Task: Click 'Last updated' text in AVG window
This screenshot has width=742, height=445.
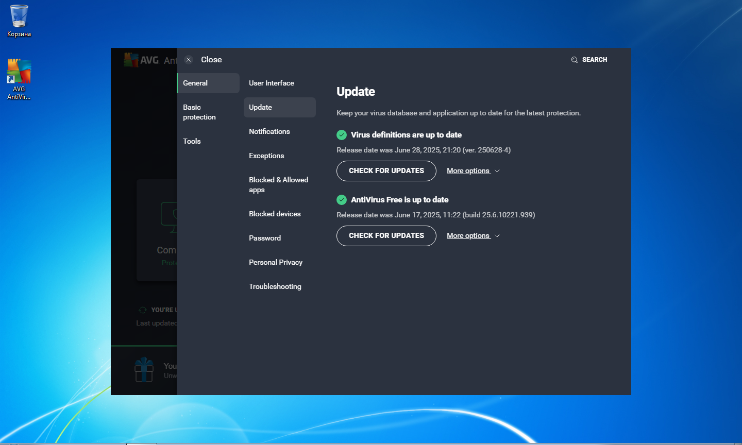Action: click(157, 323)
